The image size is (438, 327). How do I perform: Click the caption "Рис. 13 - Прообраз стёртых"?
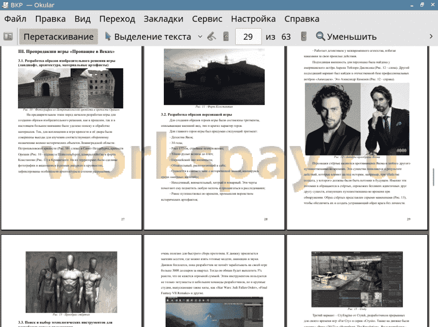tap(71, 314)
